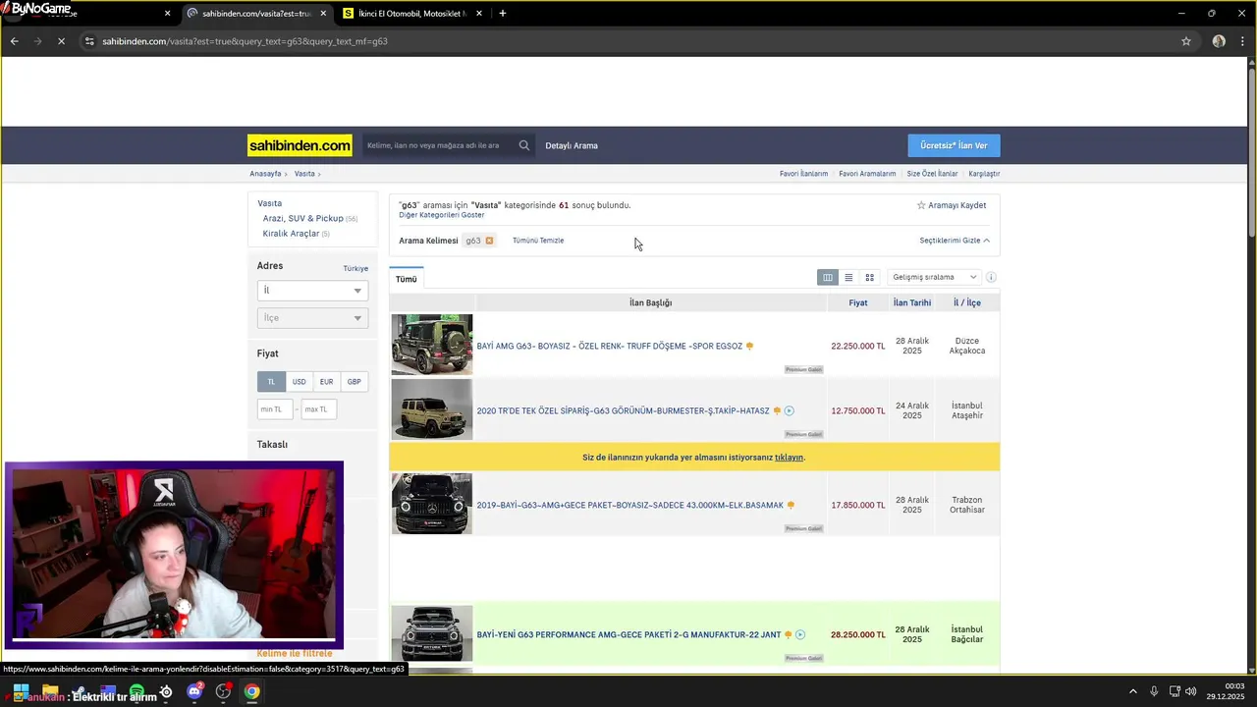This screenshot has height=707, width=1257.
Task: Click the search magnifier icon
Action: (524, 145)
